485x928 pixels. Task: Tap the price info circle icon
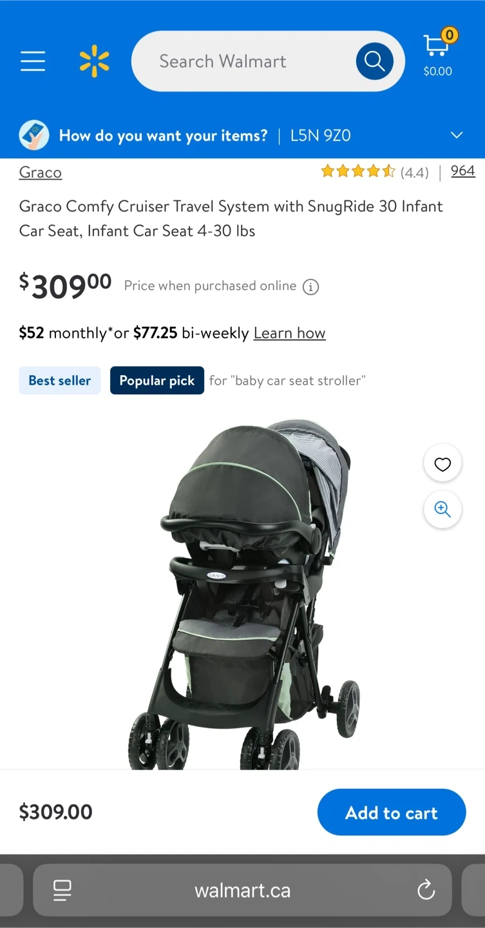tap(310, 287)
